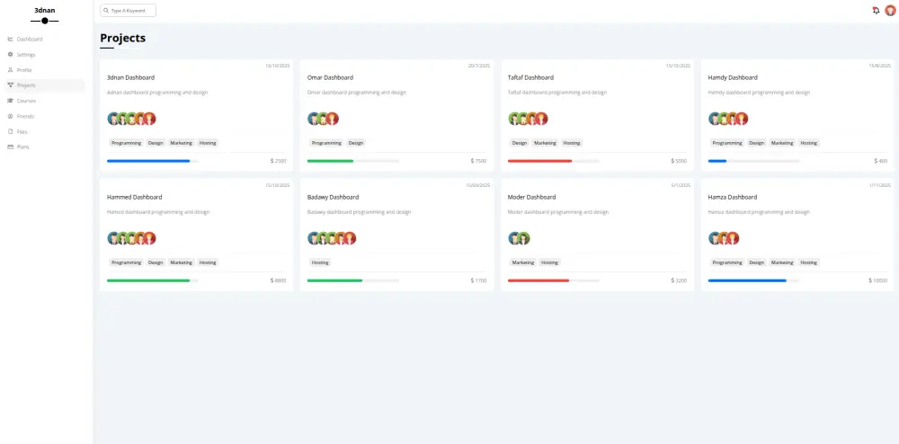The width and height of the screenshot is (899, 444).
Task: Open Plans from the sidebar menu
Action: [x=45, y=147]
